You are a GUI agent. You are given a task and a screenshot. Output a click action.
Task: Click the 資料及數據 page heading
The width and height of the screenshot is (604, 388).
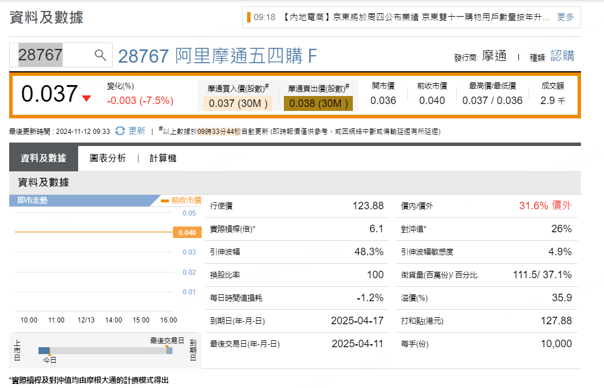[46, 17]
